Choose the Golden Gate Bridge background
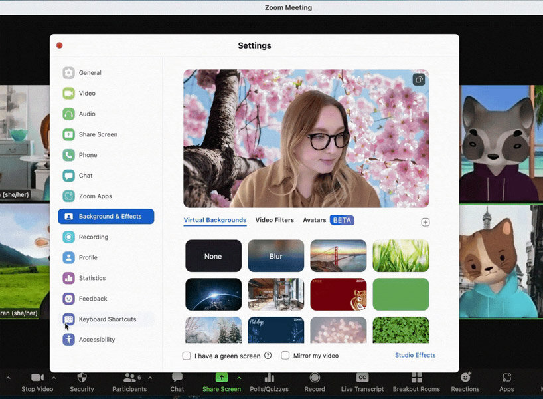Image resolution: width=543 pixels, height=399 pixels. coord(339,256)
